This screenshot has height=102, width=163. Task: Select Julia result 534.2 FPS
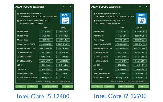[x=140, y=74]
